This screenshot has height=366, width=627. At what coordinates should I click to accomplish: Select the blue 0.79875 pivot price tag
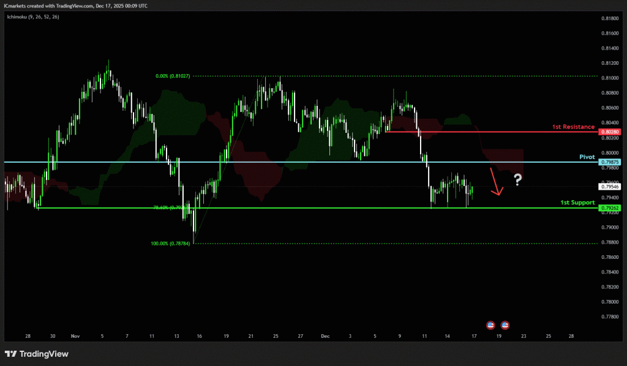(x=609, y=162)
